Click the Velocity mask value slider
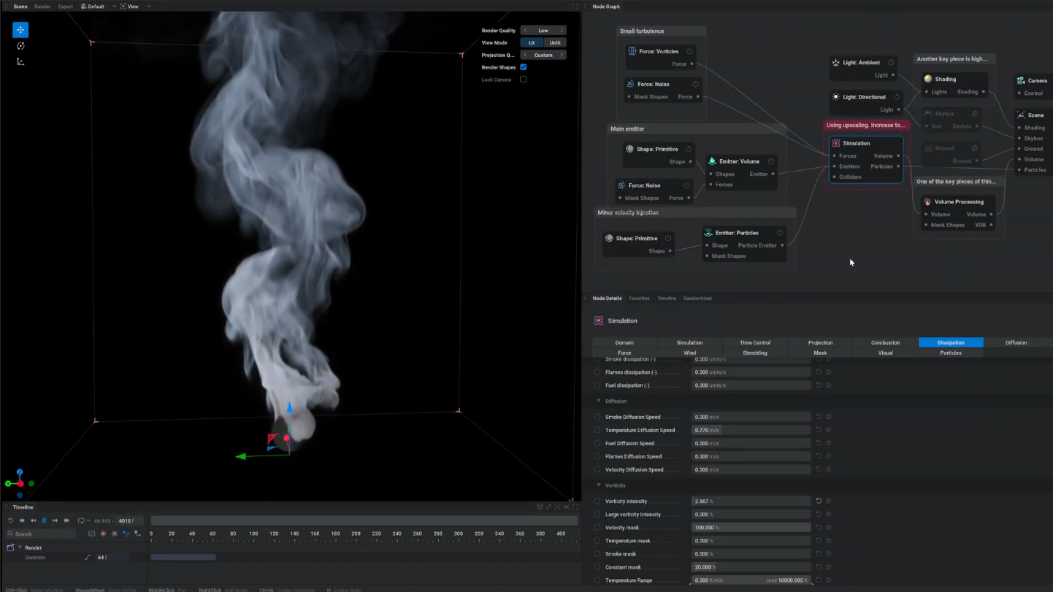Image resolution: width=1053 pixels, height=592 pixels. click(750, 528)
